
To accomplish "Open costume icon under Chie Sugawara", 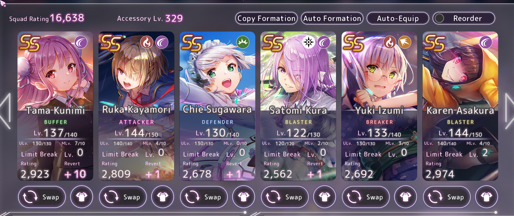I will click(x=244, y=197).
